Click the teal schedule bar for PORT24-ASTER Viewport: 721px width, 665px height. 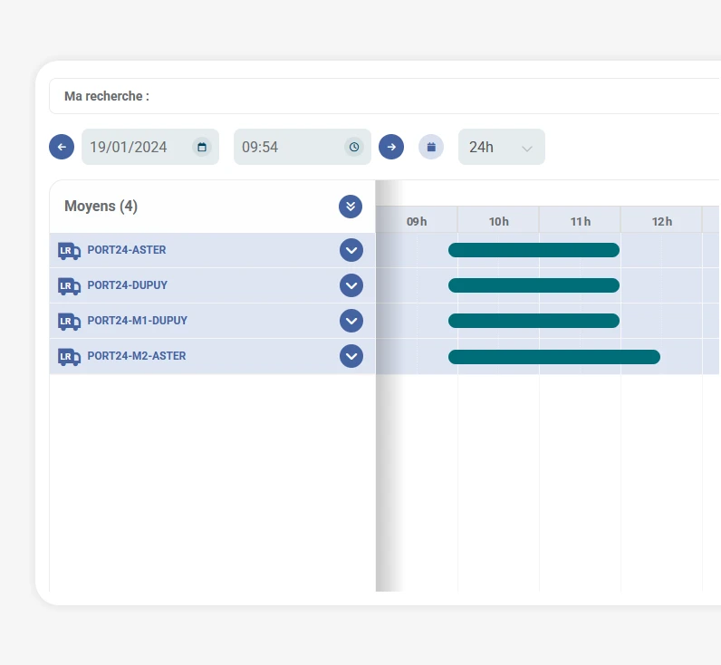[x=534, y=250]
